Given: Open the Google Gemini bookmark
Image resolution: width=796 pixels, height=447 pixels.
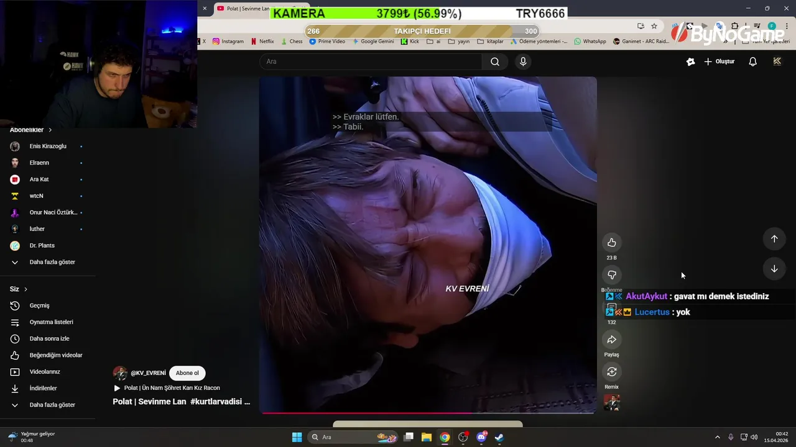Looking at the screenshot, I should [x=373, y=42].
